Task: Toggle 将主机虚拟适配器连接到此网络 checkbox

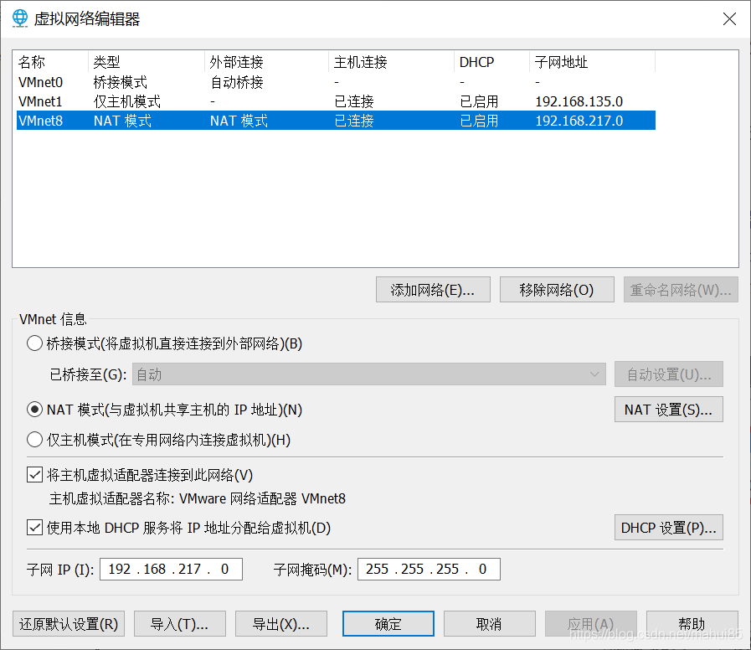Action: click(34, 475)
